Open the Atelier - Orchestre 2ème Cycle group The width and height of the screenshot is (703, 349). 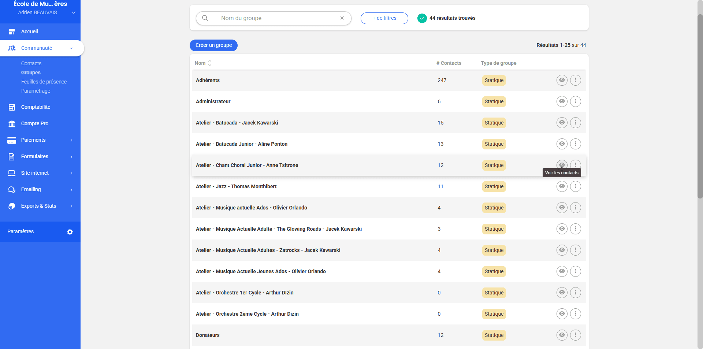[247, 314]
